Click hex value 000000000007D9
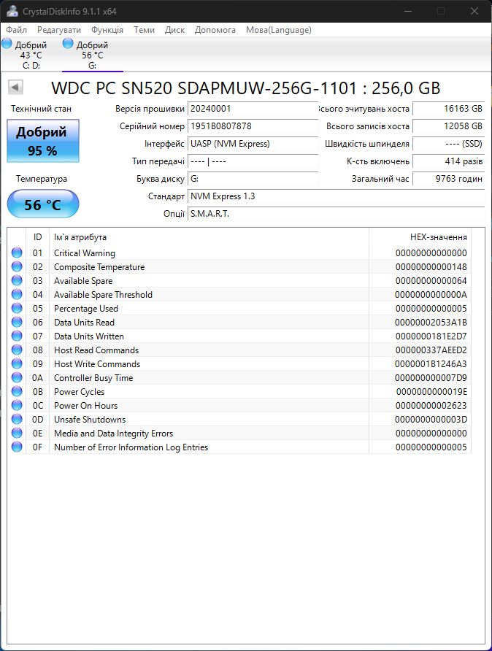Screen dimensions: 492x651 point(431,378)
